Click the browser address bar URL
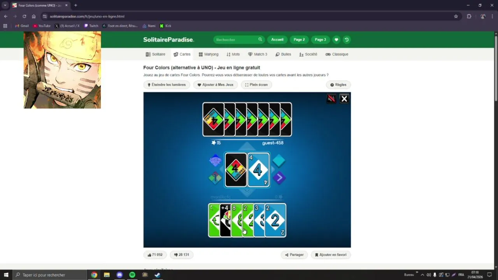The width and height of the screenshot is (498, 280). [87, 16]
